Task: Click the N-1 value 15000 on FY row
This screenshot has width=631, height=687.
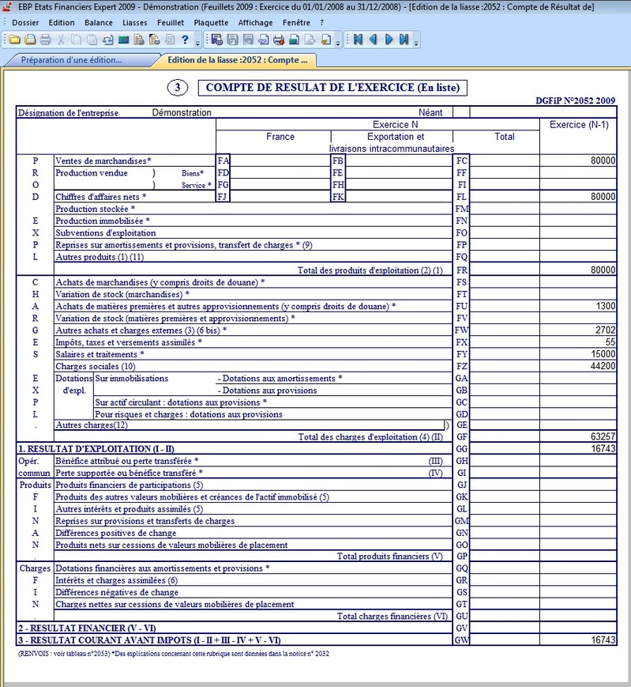Action: click(603, 353)
